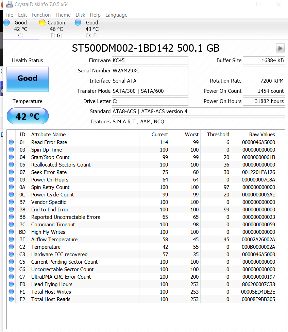Click status orb for High Fly Writes
This screenshot has height=332, width=288.
tap(11, 232)
